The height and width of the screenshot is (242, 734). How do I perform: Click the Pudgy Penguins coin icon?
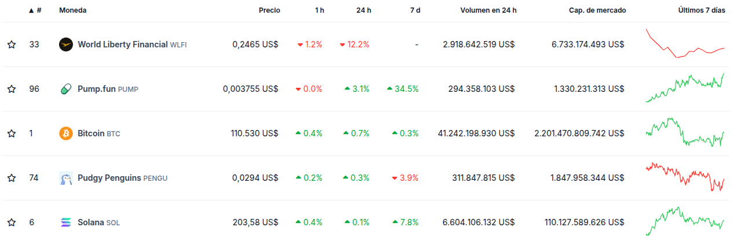66,178
